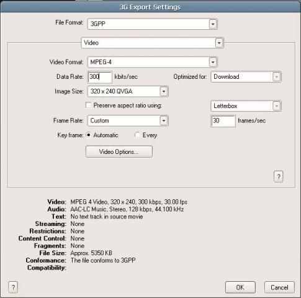
Task: Click the Data Rate input field
Action: pos(100,77)
